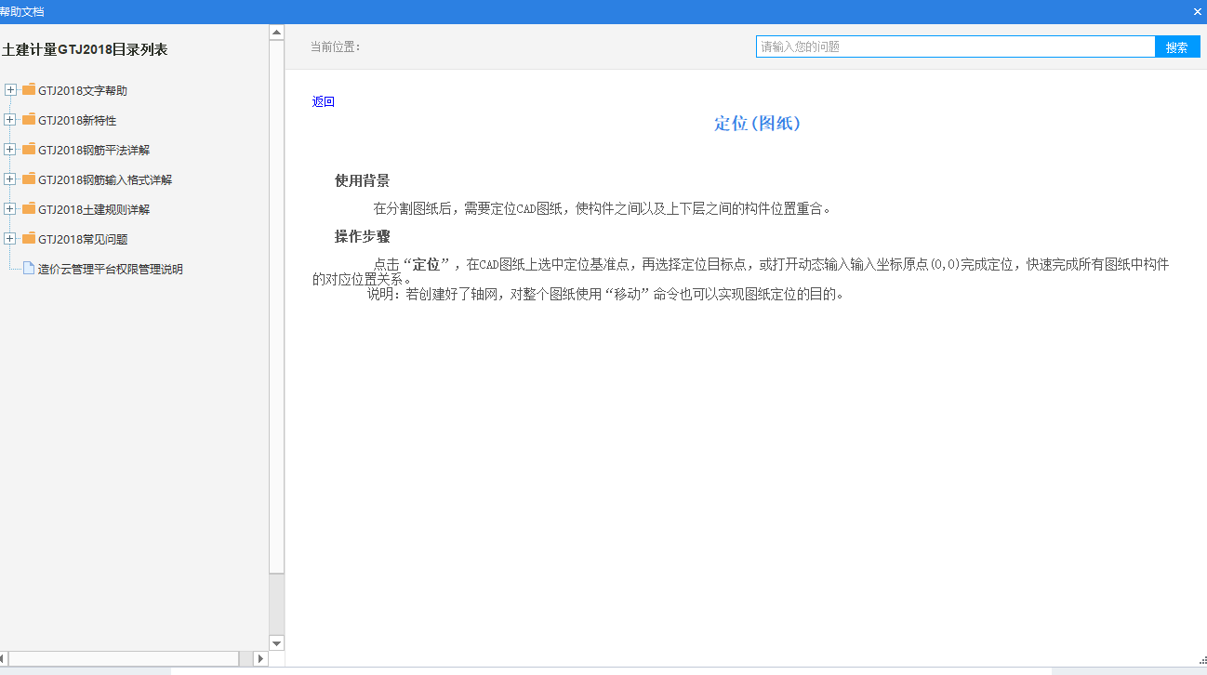This screenshot has height=675, width=1207.
Task: Click the 搜索 button
Action: (x=1177, y=46)
